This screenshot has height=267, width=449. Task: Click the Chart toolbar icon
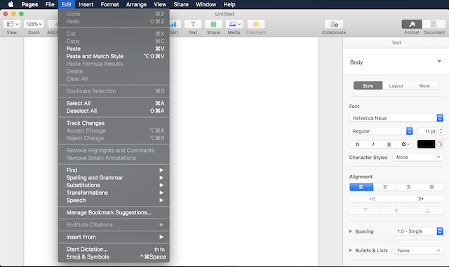pyautogui.click(x=174, y=24)
